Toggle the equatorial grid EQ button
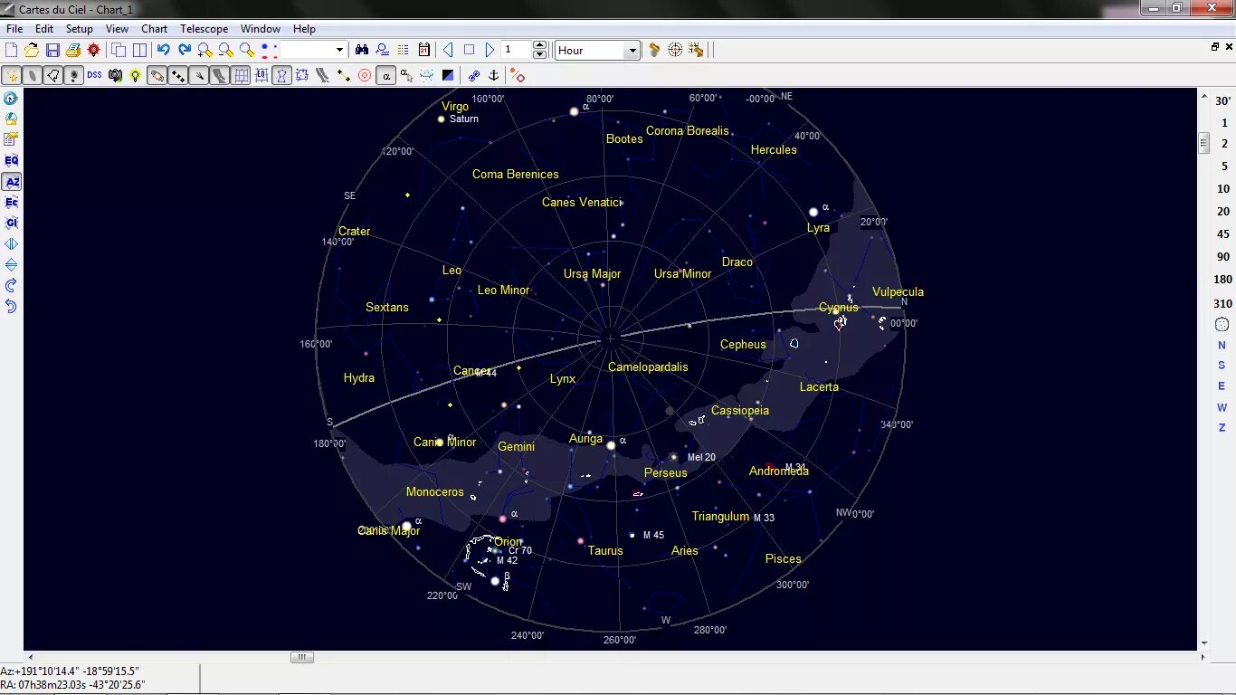The height and width of the screenshot is (695, 1236). pos(261,75)
